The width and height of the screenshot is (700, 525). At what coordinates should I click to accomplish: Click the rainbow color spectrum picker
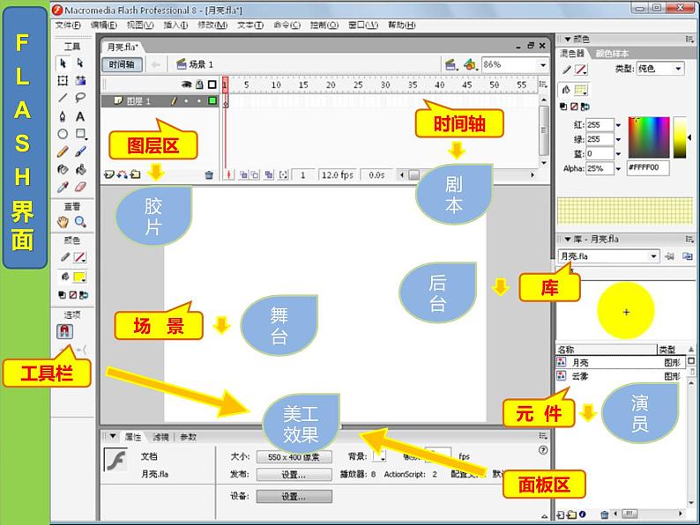point(649,137)
